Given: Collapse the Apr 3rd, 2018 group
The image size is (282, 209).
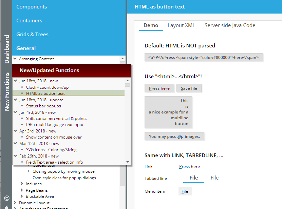Looking at the screenshot, I should coord(15,131).
